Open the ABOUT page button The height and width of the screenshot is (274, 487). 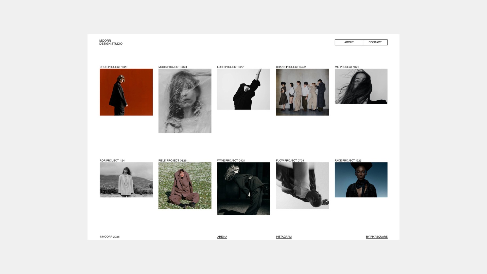349,42
